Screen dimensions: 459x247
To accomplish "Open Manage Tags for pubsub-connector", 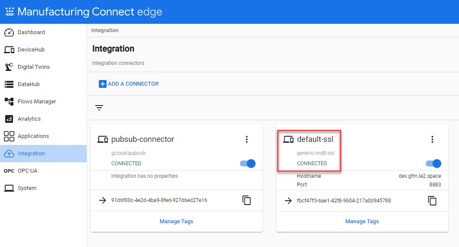I will tap(176, 221).
